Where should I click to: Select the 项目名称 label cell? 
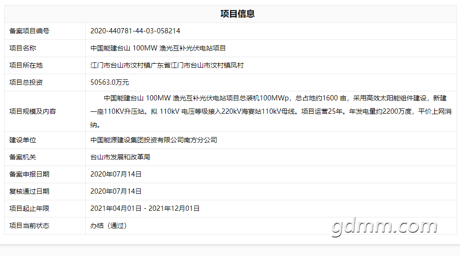[45, 48]
